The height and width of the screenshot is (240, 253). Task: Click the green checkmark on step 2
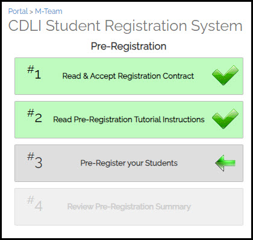tap(225, 119)
